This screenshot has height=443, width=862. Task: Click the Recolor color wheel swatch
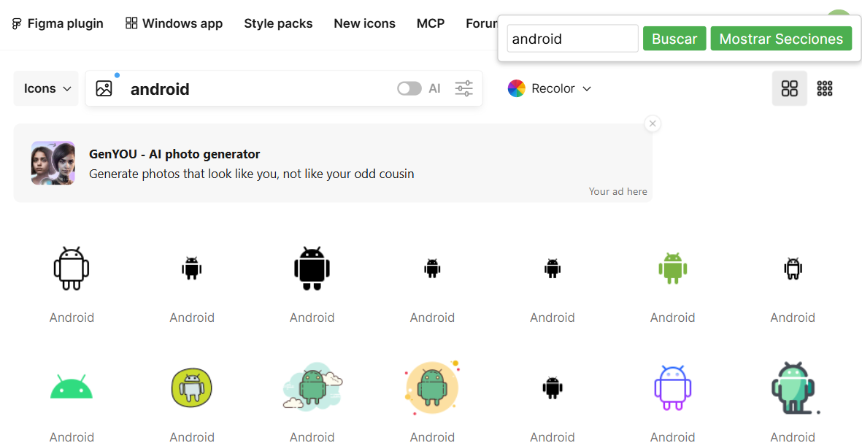click(517, 89)
